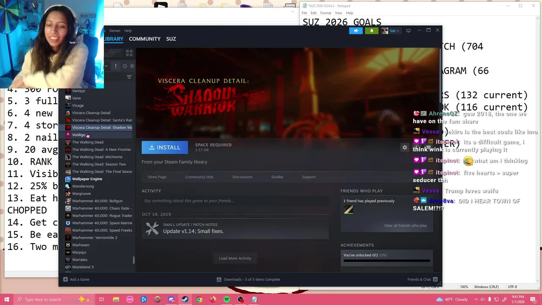Open Task View on the taskbar
This screenshot has width=542, height=305.
(102, 299)
